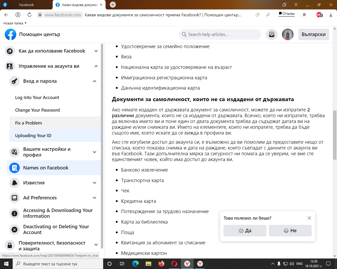
Task: Click the Български language button
Action: (x=314, y=34)
